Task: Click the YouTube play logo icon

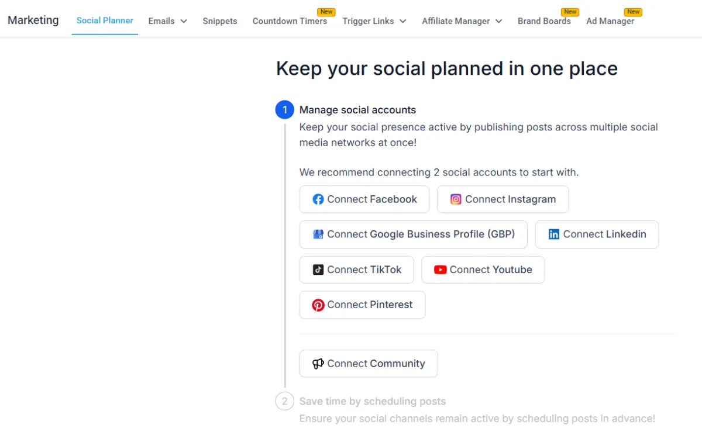Action: point(440,270)
